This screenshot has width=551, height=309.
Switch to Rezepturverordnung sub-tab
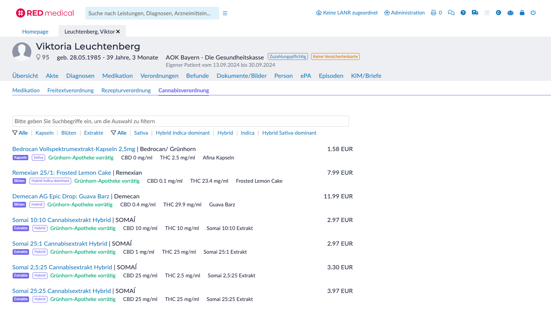pyautogui.click(x=126, y=90)
